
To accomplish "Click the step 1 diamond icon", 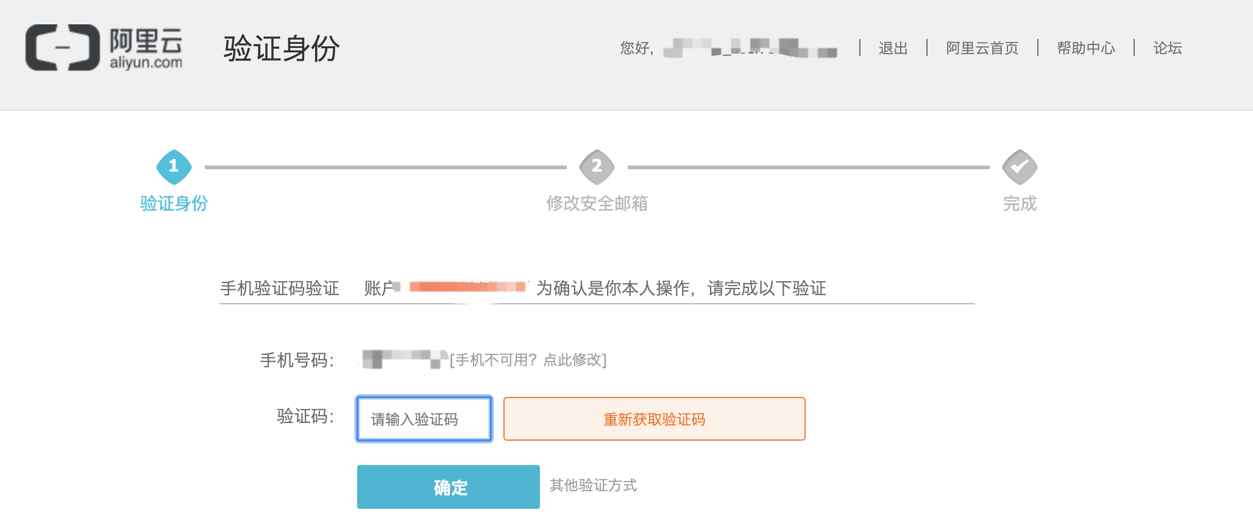I will pos(174,166).
